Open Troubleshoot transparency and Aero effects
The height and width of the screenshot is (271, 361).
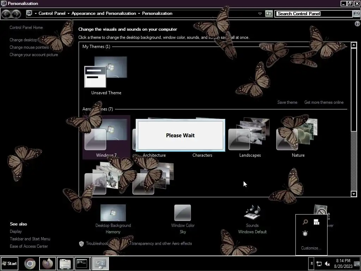(139, 243)
